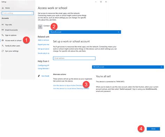Open the Add or remove related link
This screenshot has width=165, height=137.
coord(44,40)
